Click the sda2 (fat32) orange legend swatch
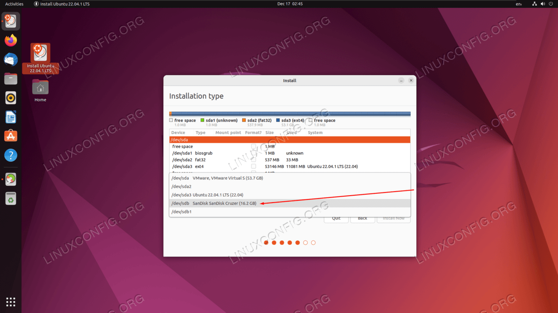The height and width of the screenshot is (313, 558). (243, 120)
